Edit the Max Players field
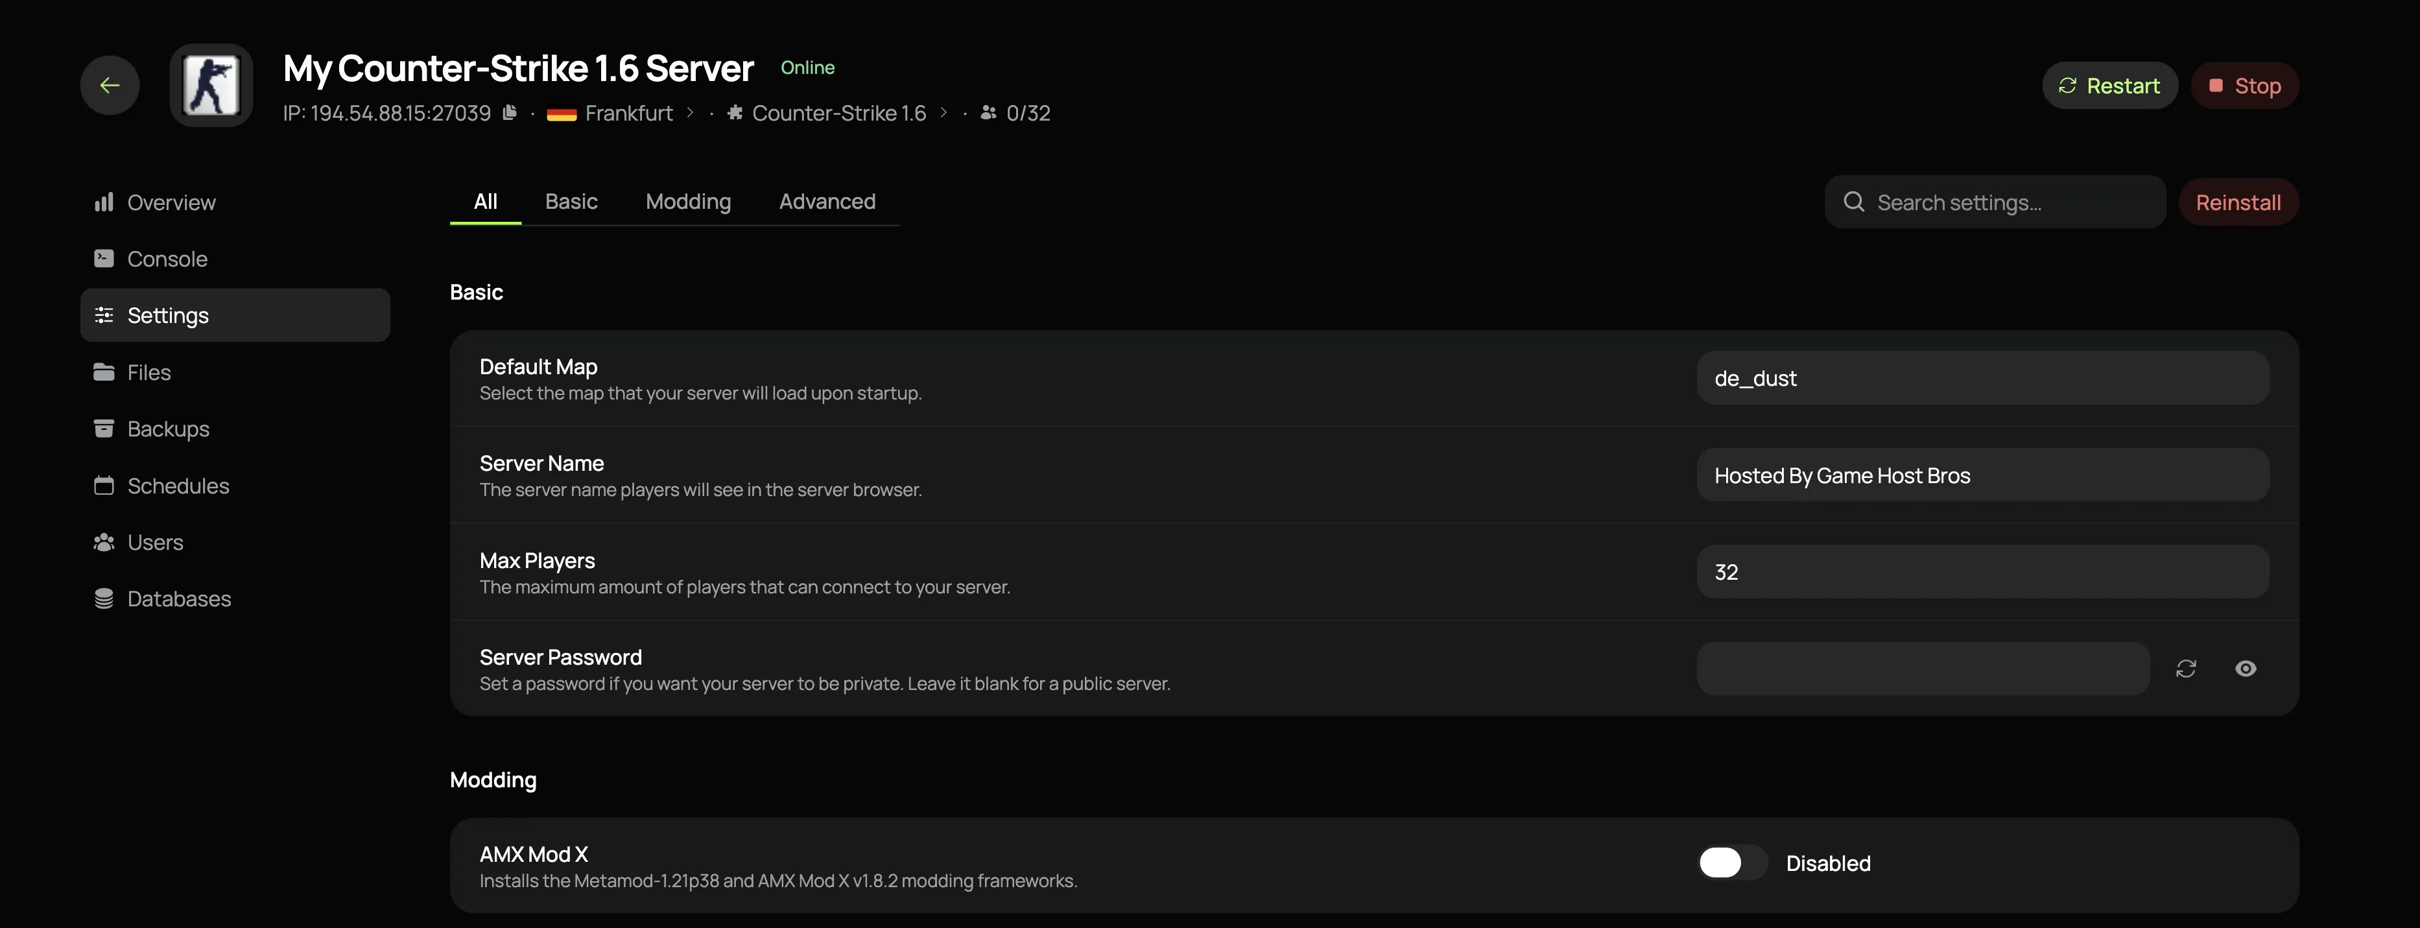 1982,571
